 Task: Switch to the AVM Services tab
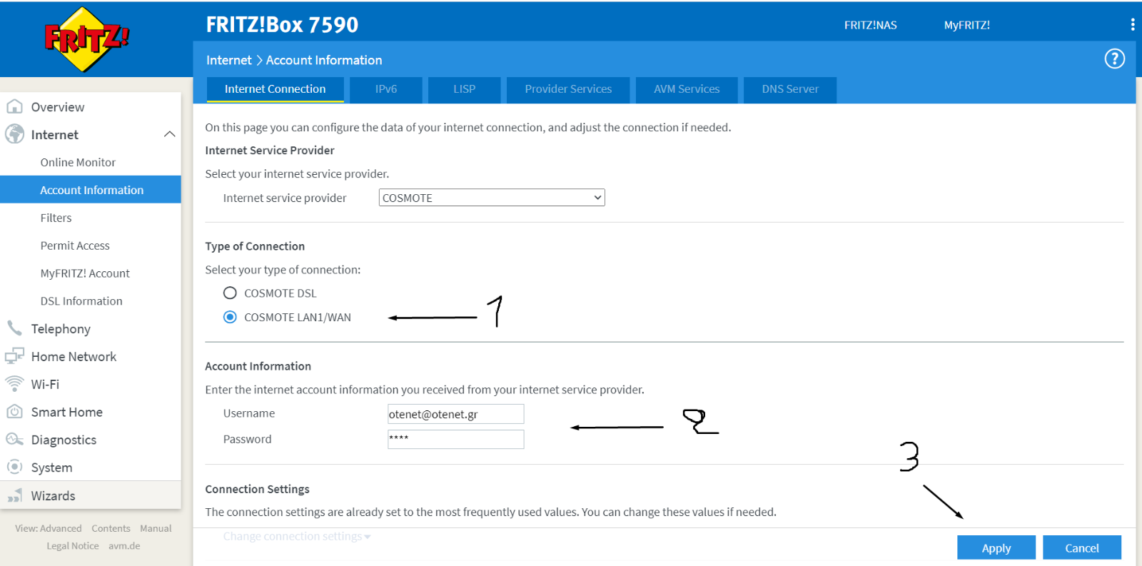687,89
